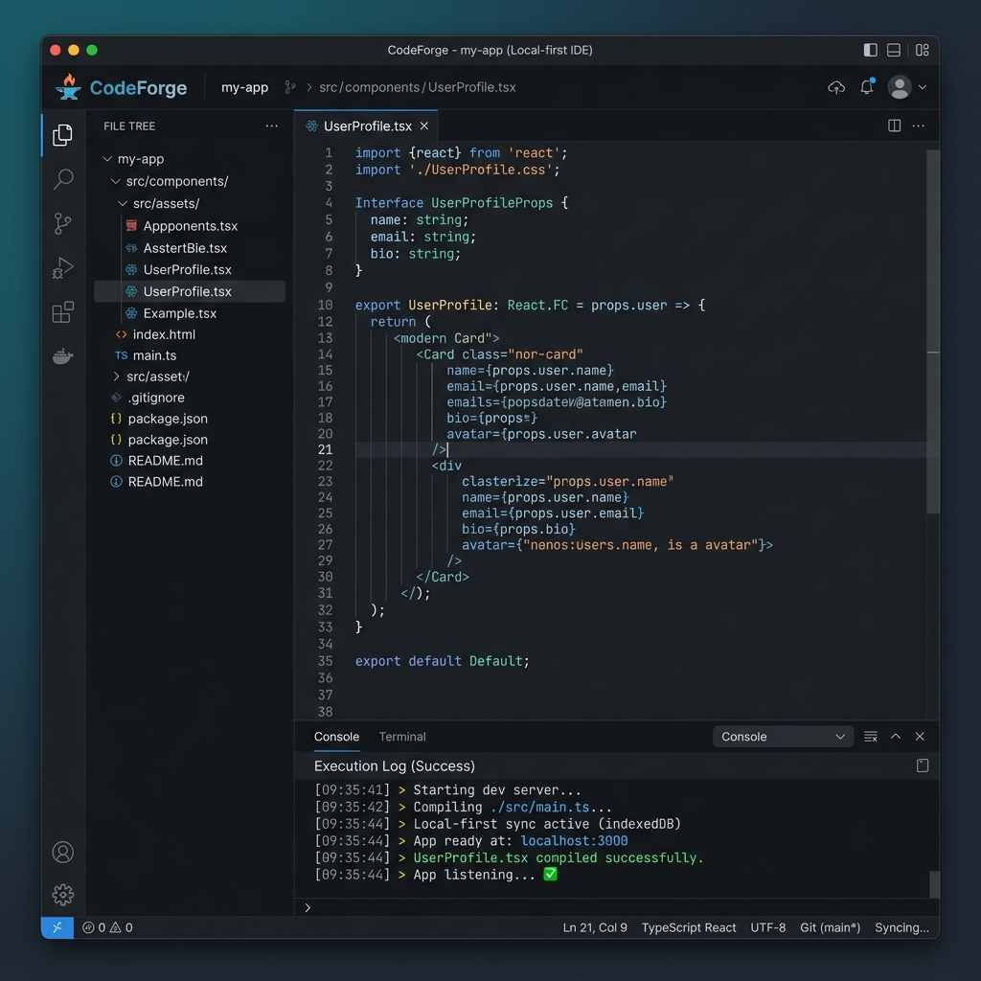
Task: Toggle the left sidebar layout icon
Action: click(x=870, y=50)
